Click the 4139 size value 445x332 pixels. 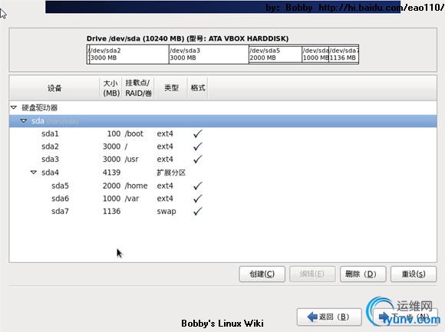(111, 173)
